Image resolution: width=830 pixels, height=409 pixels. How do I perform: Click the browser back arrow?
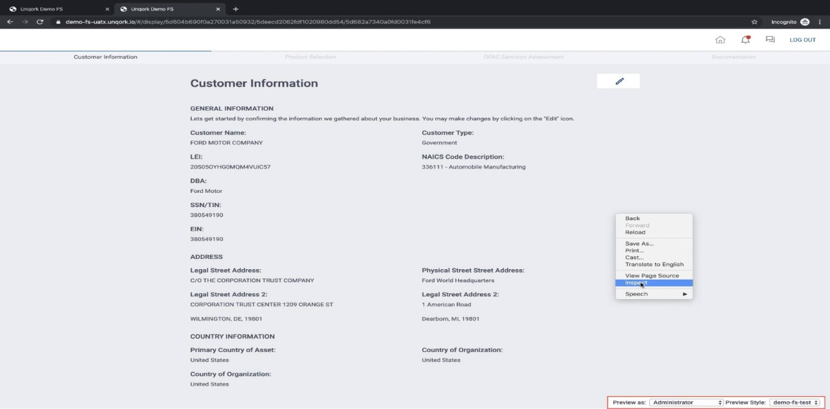pos(10,21)
